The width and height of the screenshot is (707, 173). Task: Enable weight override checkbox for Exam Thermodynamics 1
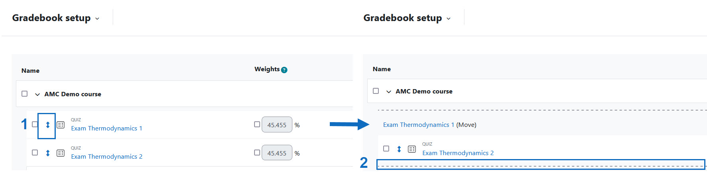click(x=257, y=124)
